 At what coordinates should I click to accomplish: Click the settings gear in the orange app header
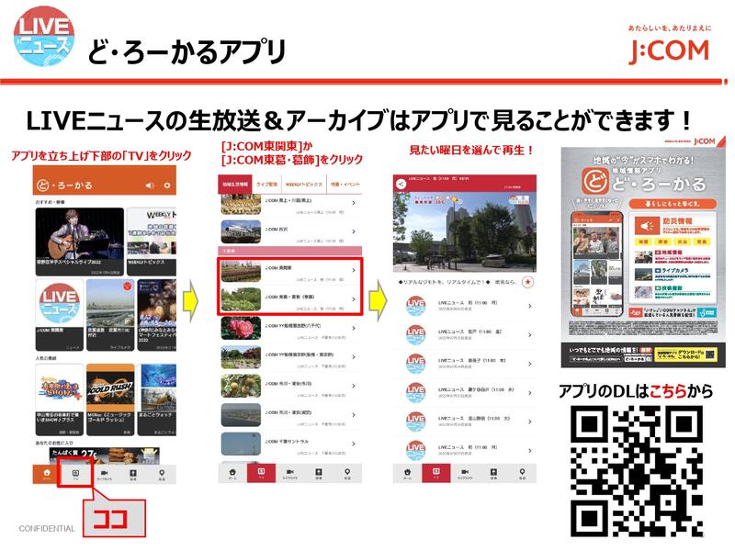[165, 185]
